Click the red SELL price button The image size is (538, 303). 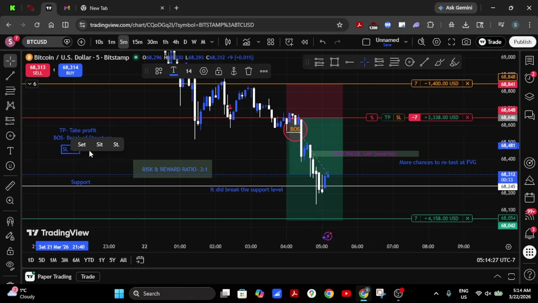(37, 70)
